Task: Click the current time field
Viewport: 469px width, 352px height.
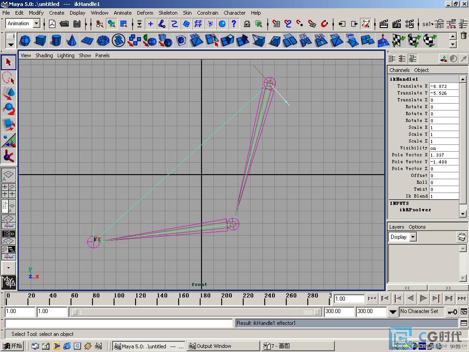Action: pos(349,299)
